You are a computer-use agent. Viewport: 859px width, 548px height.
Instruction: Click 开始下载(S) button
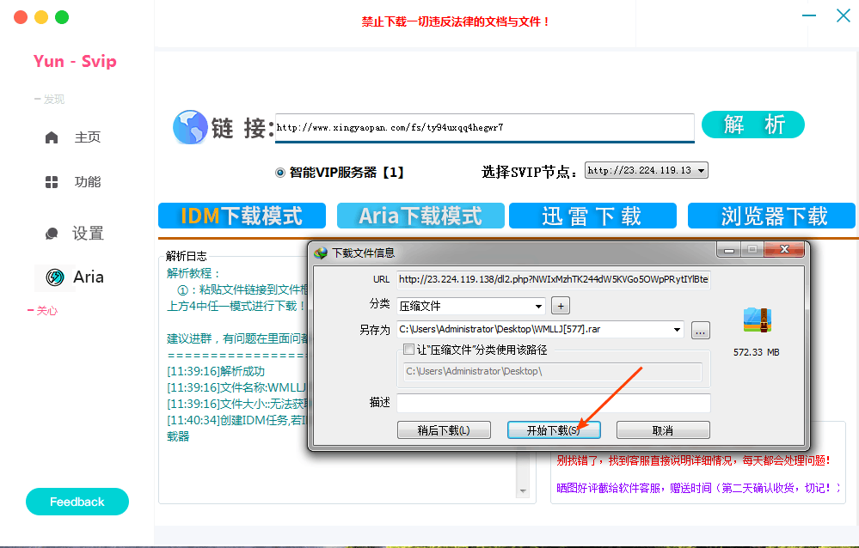pyautogui.click(x=554, y=430)
